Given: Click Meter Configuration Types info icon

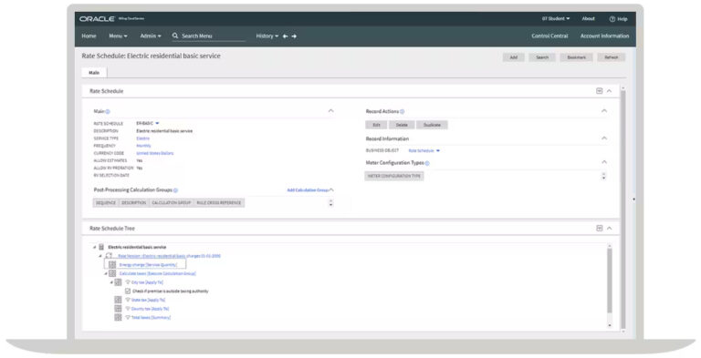Looking at the screenshot, I should [x=427, y=163].
